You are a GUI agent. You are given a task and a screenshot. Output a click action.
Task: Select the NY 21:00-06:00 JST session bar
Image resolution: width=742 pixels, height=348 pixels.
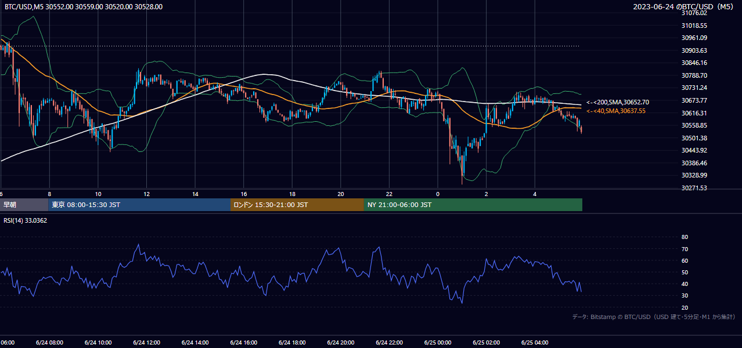pyautogui.click(x=473, y=205)
